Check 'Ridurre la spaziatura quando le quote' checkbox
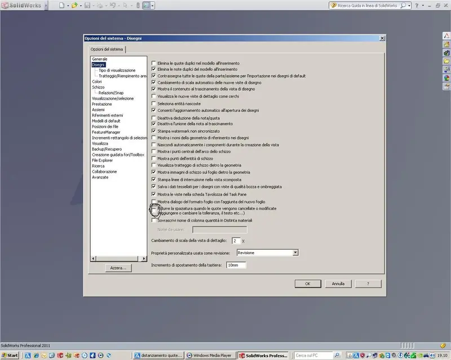Image resolution: width=451 pixels, height=360 pixels. [154, 210]
